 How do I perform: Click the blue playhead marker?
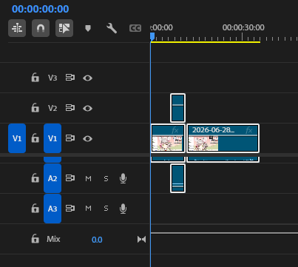point(152,37)
